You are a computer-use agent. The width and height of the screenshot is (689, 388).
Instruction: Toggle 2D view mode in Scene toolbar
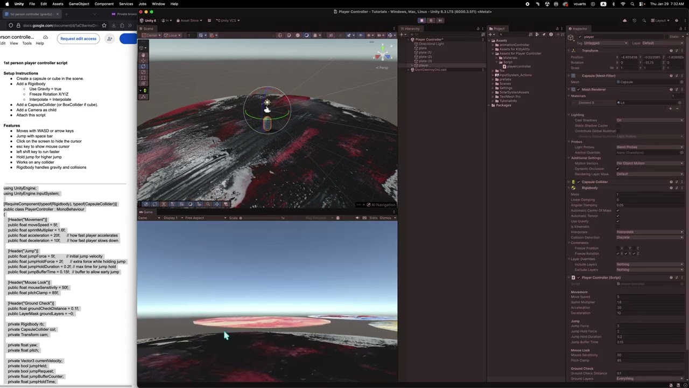pyautogui.click(x=331, y=35)
